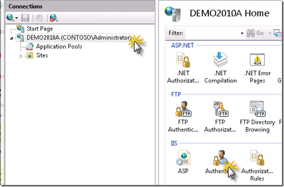Image resolution: width=284 pixels, height=187 pixels.
Task: Click into the Filter text field
Action: point(212,33)
